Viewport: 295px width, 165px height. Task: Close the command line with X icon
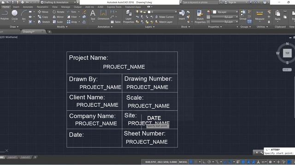pyautogui.click(x=257, y=153)
